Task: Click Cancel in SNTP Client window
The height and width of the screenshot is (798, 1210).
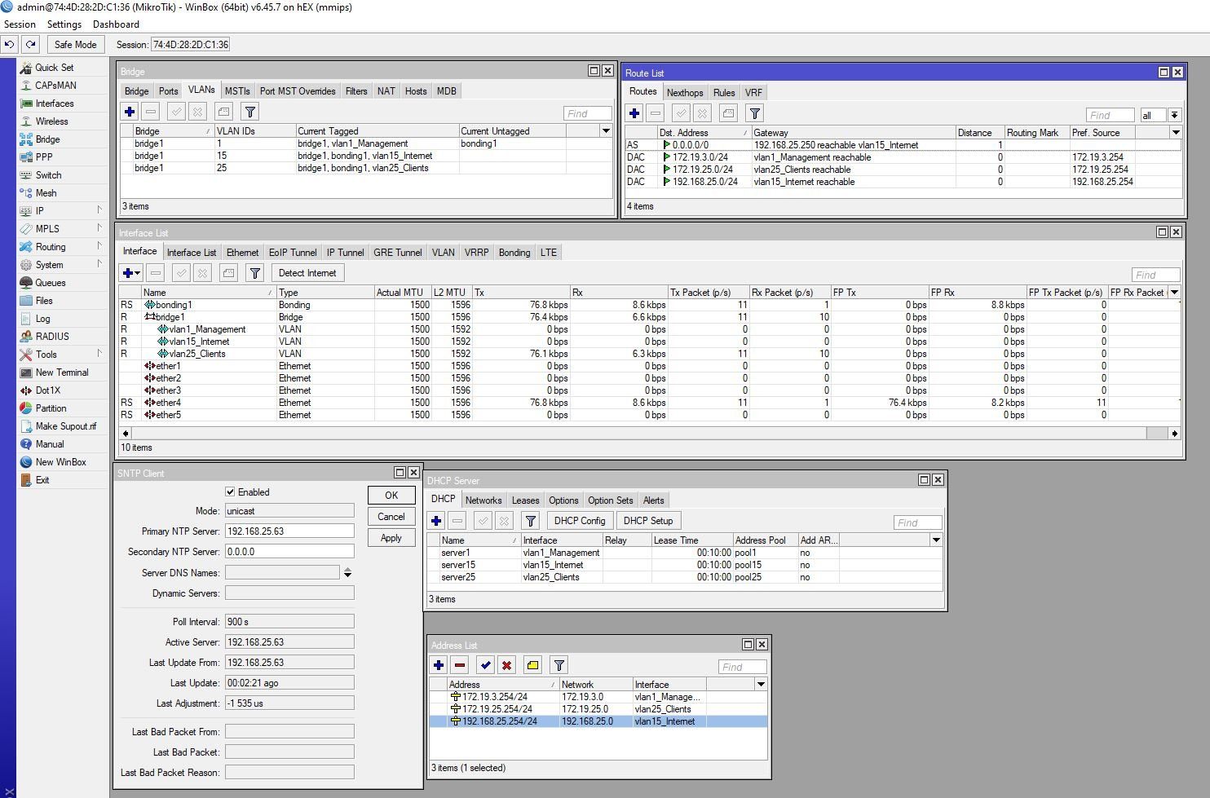Action: [391, 517]
